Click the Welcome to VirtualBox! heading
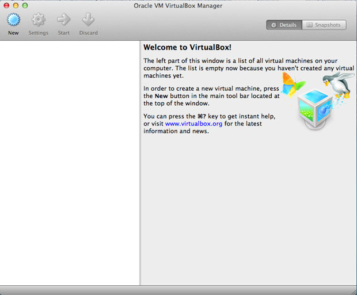 click(187, 47)
